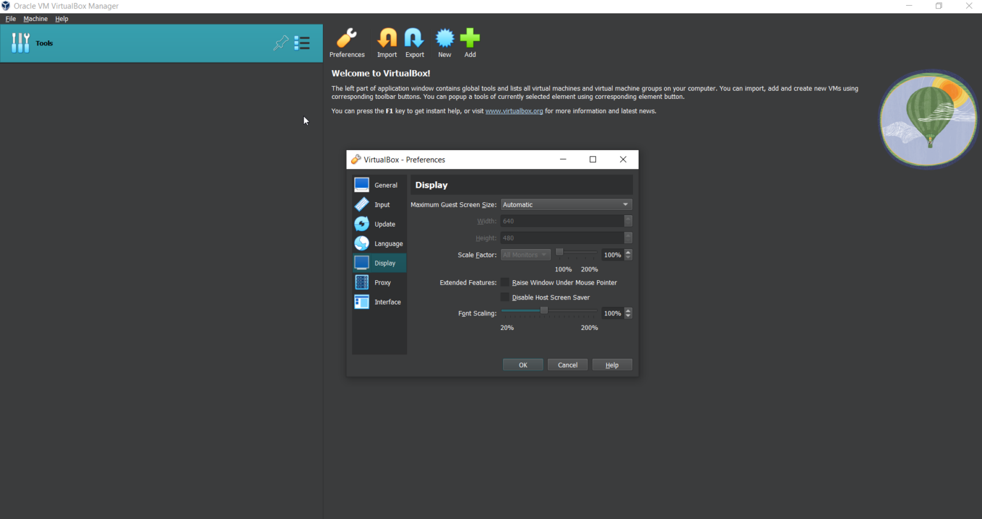
Task: Click the Scale Factor percentage spinbox
Action: 617,255
